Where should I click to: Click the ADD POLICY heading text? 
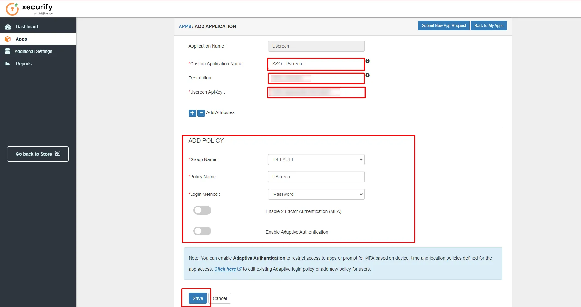tap(206, 141)
